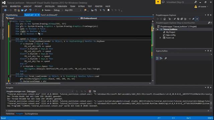
Task: Click the Navigate Backward arrow in toolbar
Action: click(x=5, y=10)
